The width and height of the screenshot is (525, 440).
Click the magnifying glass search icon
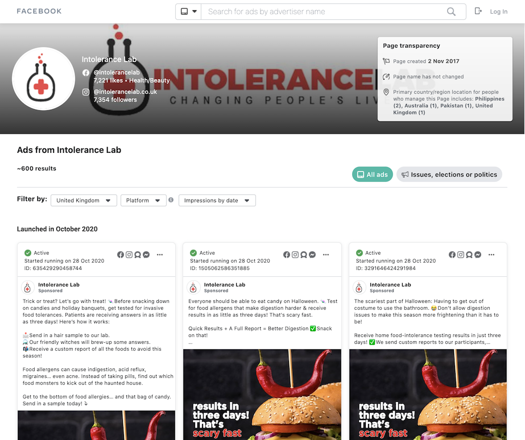click(x=451, y=12)
